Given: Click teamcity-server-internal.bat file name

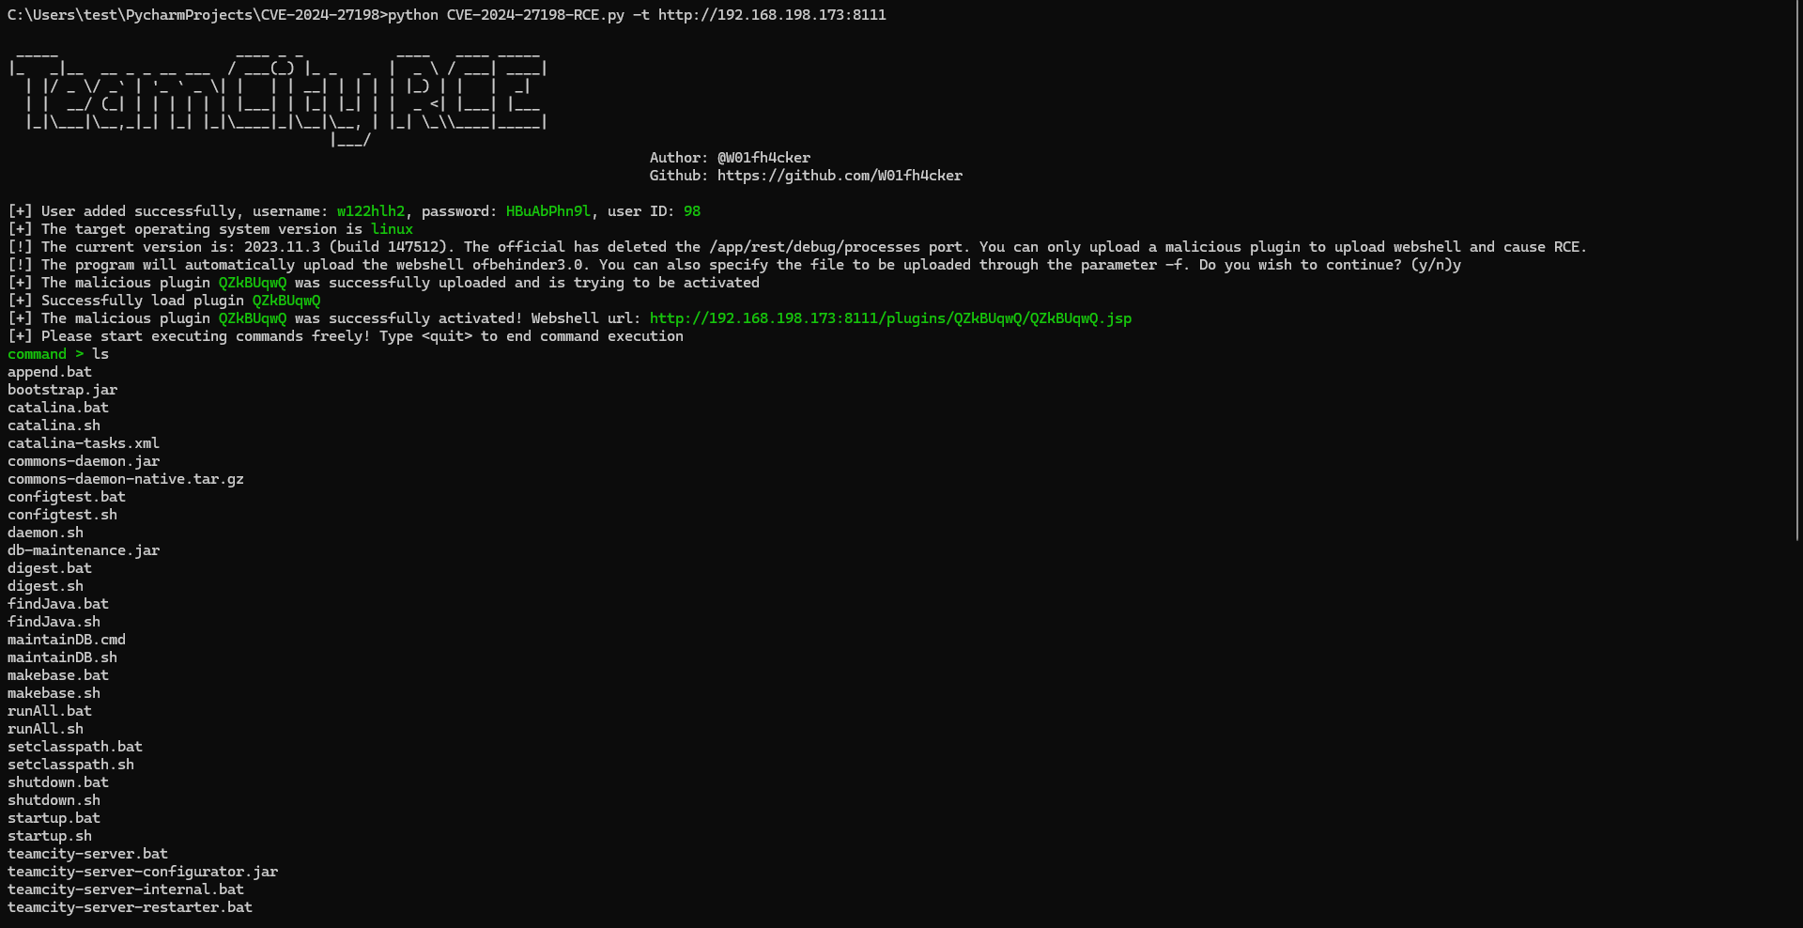Looking at the screenshot, I should (x=126, y=889).
